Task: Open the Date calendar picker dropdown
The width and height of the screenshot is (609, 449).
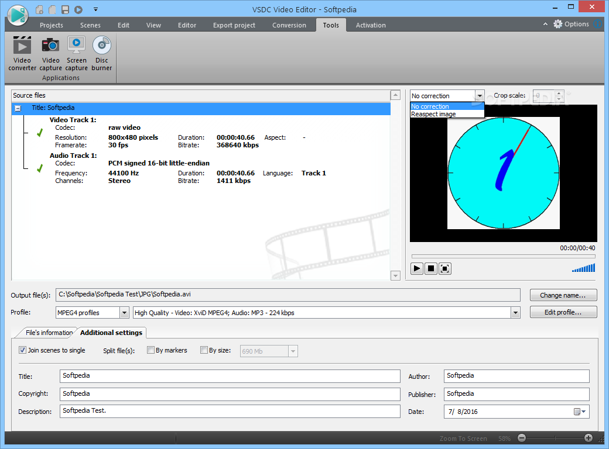Action: click(x=580, y=412)
